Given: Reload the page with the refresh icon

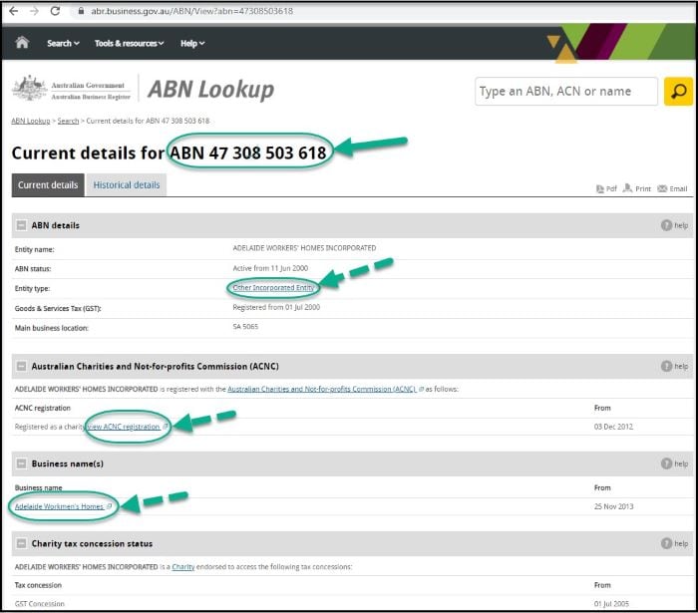Looking at the screenshot, I should click(x=55, y=11).
